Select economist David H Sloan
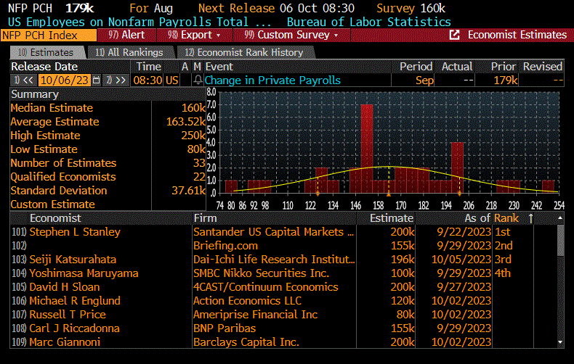The height and width of the screenshot is (364, 574). [x=65, y=287]
